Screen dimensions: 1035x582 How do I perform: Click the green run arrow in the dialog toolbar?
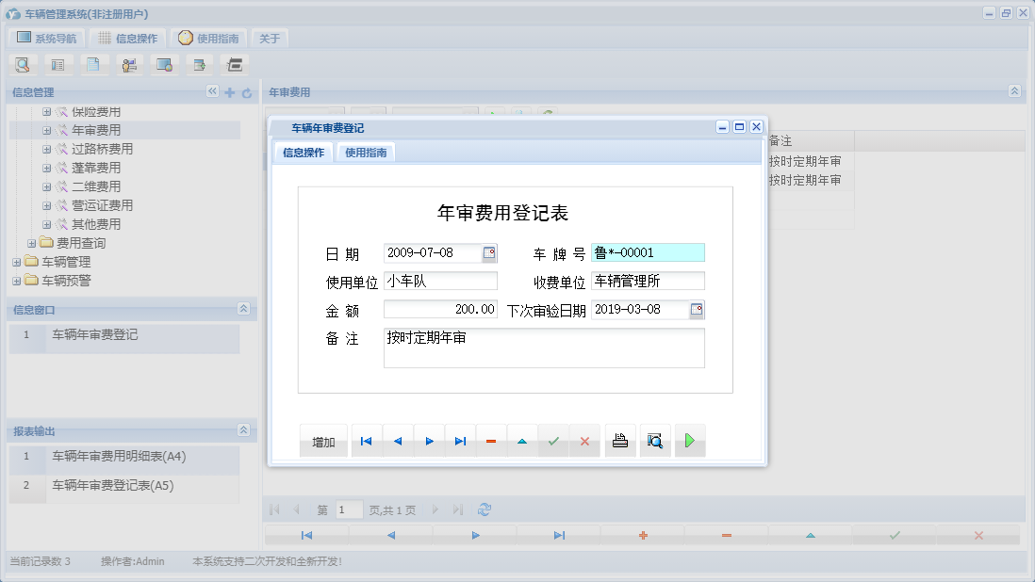tap(690, 440)
